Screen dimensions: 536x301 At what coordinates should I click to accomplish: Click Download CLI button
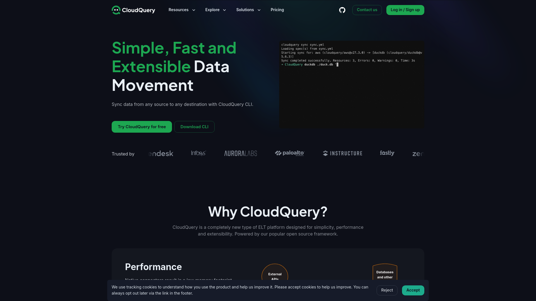pyautogui.click(x=194, y=127)
